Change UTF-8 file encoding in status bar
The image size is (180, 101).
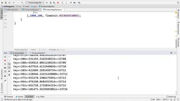coord(166,100)
